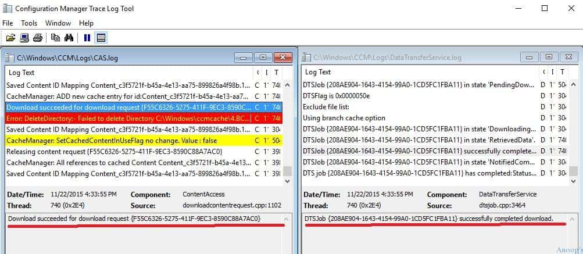Select DTSJob in state 'PendingDow...' row
583x254 pixels.
coord(435,85)
